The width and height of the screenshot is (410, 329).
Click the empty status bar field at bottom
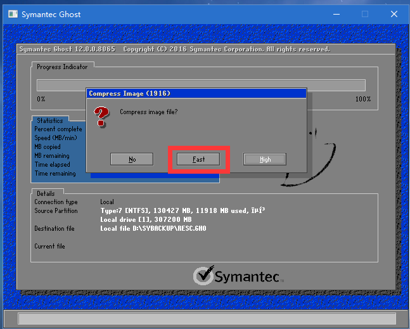click(207, 319)
